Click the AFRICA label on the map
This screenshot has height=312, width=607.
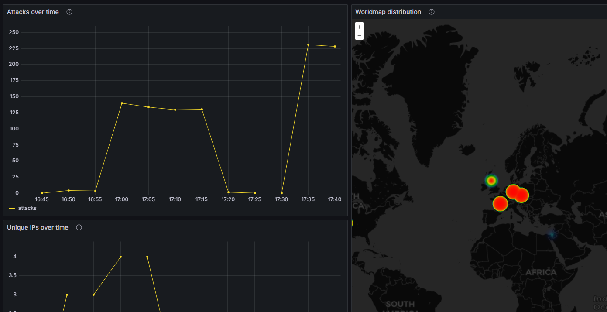[x=541, y=272]
